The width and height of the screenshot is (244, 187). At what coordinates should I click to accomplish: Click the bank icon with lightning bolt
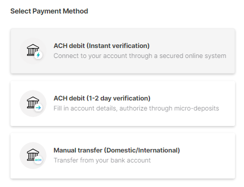pyautogui.click(x=33, y=50)
